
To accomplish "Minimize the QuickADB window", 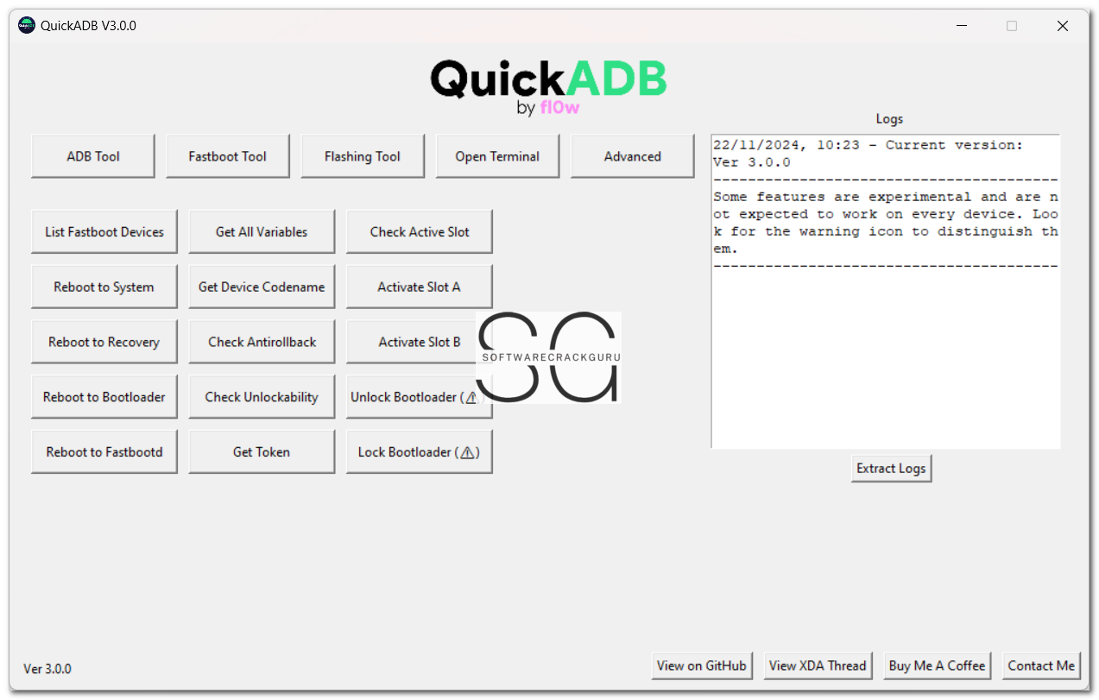I will [x=961, y=26].
